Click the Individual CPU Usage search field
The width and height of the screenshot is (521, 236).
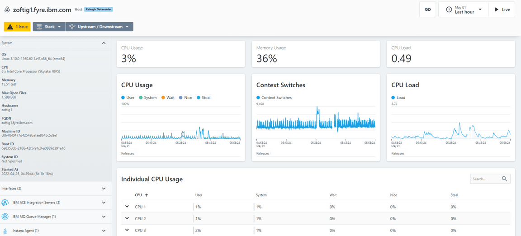(485, 179)
